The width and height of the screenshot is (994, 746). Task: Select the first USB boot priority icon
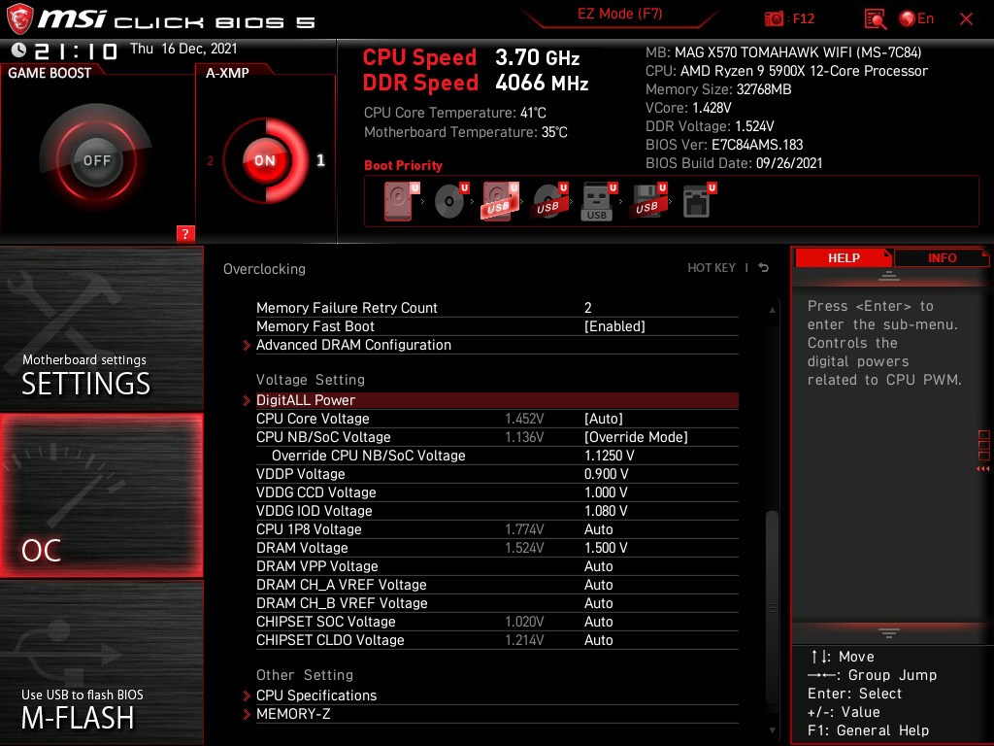(498, 199)
